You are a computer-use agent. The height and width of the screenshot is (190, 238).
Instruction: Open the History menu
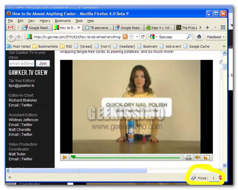click(x=45, y=21)
